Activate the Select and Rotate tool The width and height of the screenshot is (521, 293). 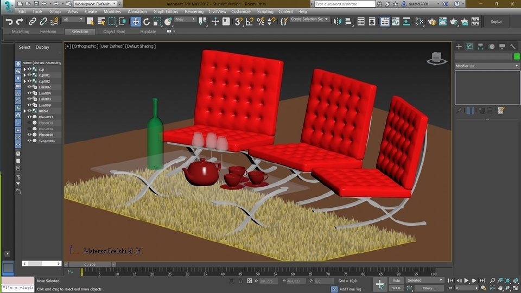tap(146, 22)
